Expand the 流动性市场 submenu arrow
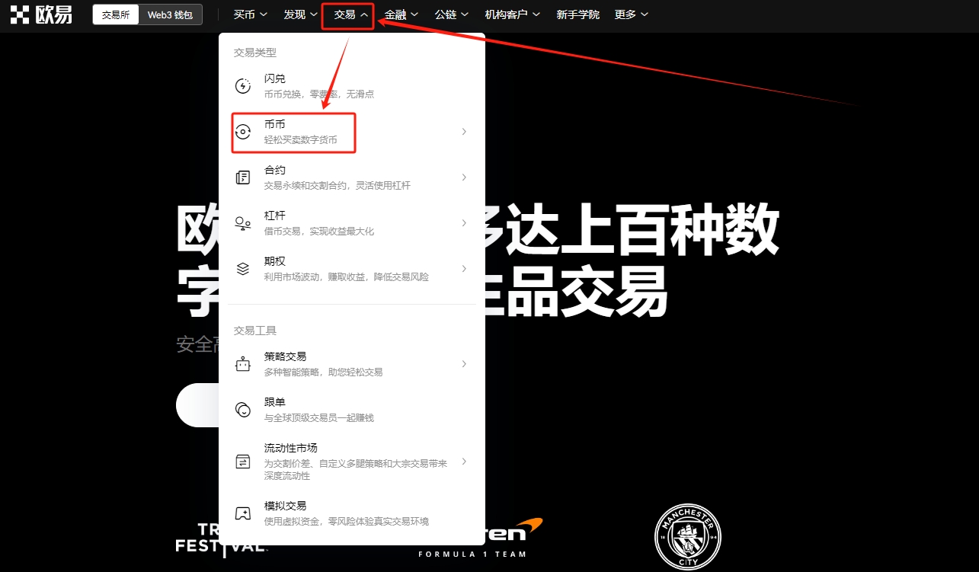The image size is (979, 572). tap(464, 462)
